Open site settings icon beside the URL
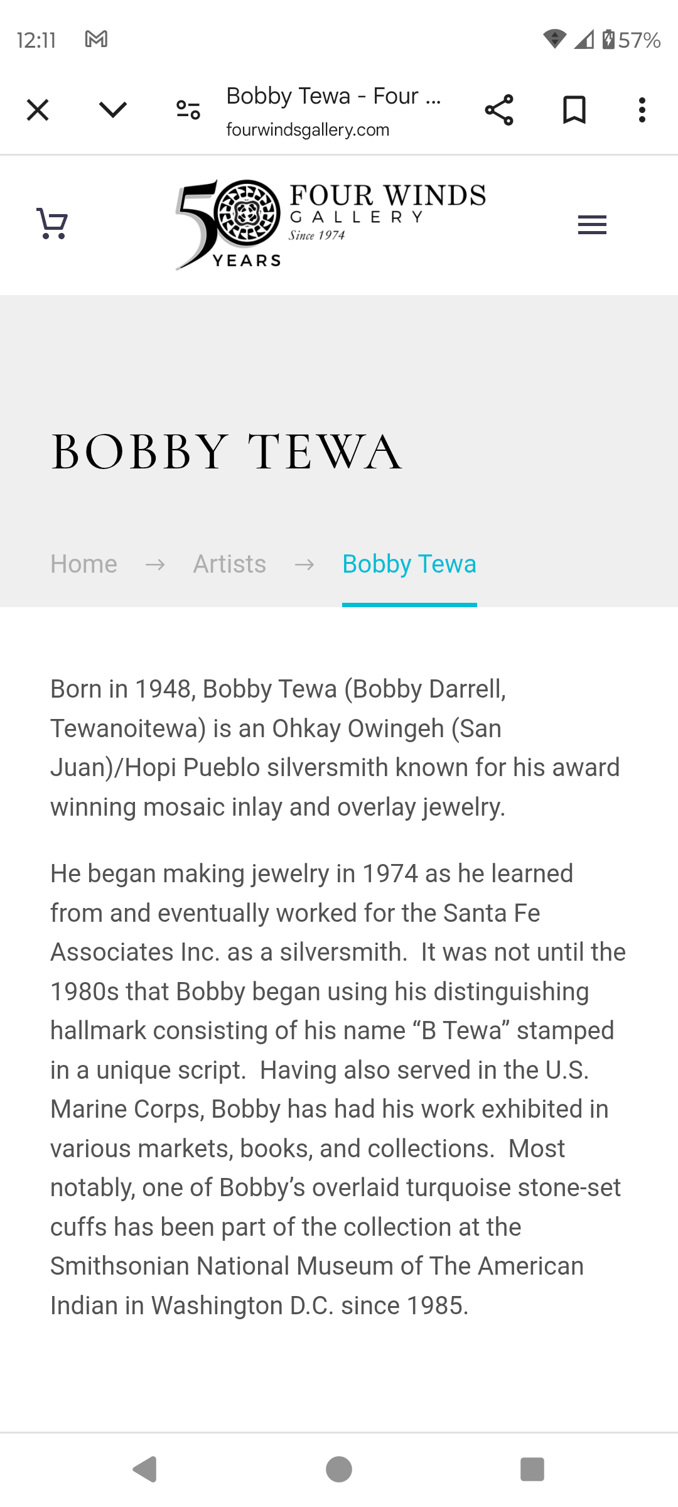This screenshot has height=1507, width=678. pyautogui.click(x=188, y=110)
